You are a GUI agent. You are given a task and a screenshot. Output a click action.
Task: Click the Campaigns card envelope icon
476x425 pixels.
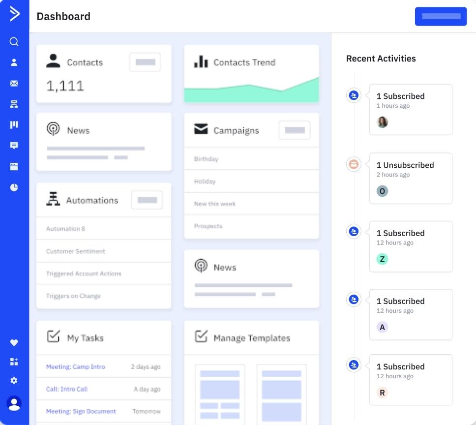point(201,129)
